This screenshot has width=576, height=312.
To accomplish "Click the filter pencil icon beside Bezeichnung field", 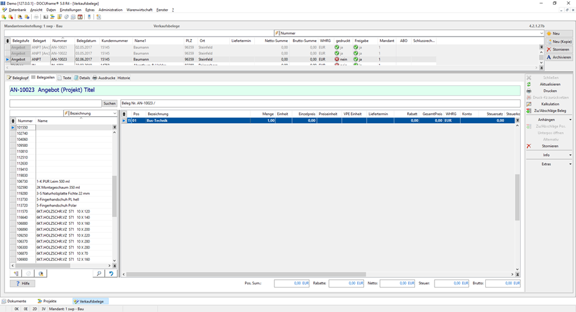I will pyautogui.click(x=67, y=113).
